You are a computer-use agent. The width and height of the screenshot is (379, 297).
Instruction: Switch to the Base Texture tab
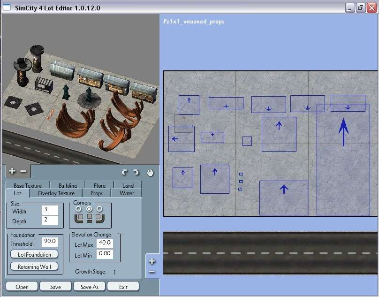(28, 185)
